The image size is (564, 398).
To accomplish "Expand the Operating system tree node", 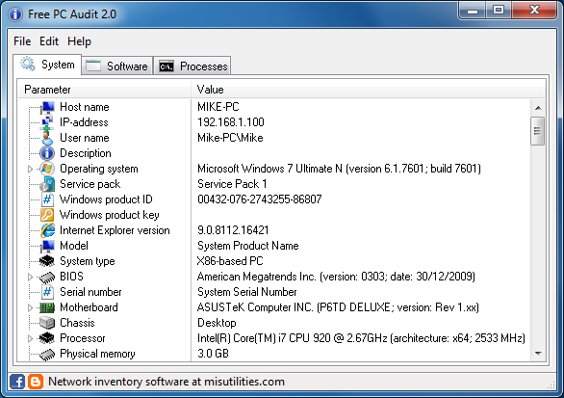I will [x=31, y=169].
